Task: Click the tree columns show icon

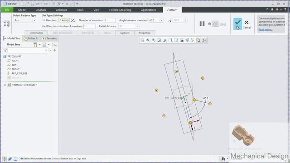Action: point(44,44)
